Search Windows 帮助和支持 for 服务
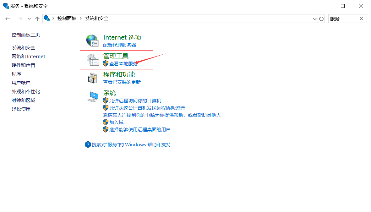The height and width of the screenshot is (212, 371). pyautogui.click(x=131, y=144)
